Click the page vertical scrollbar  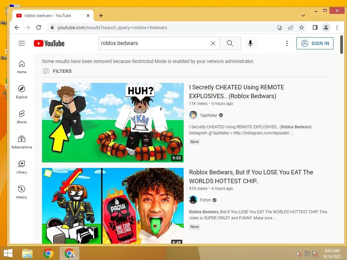click(342, 44)
